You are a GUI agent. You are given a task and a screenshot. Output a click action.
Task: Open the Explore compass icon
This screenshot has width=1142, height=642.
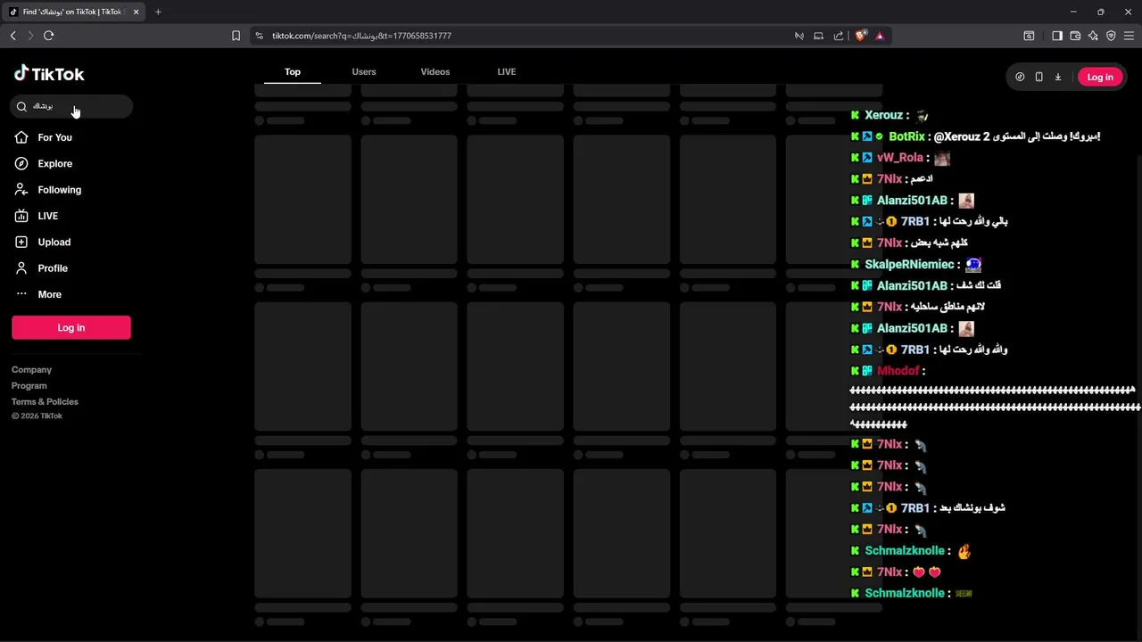click(21, 163)
